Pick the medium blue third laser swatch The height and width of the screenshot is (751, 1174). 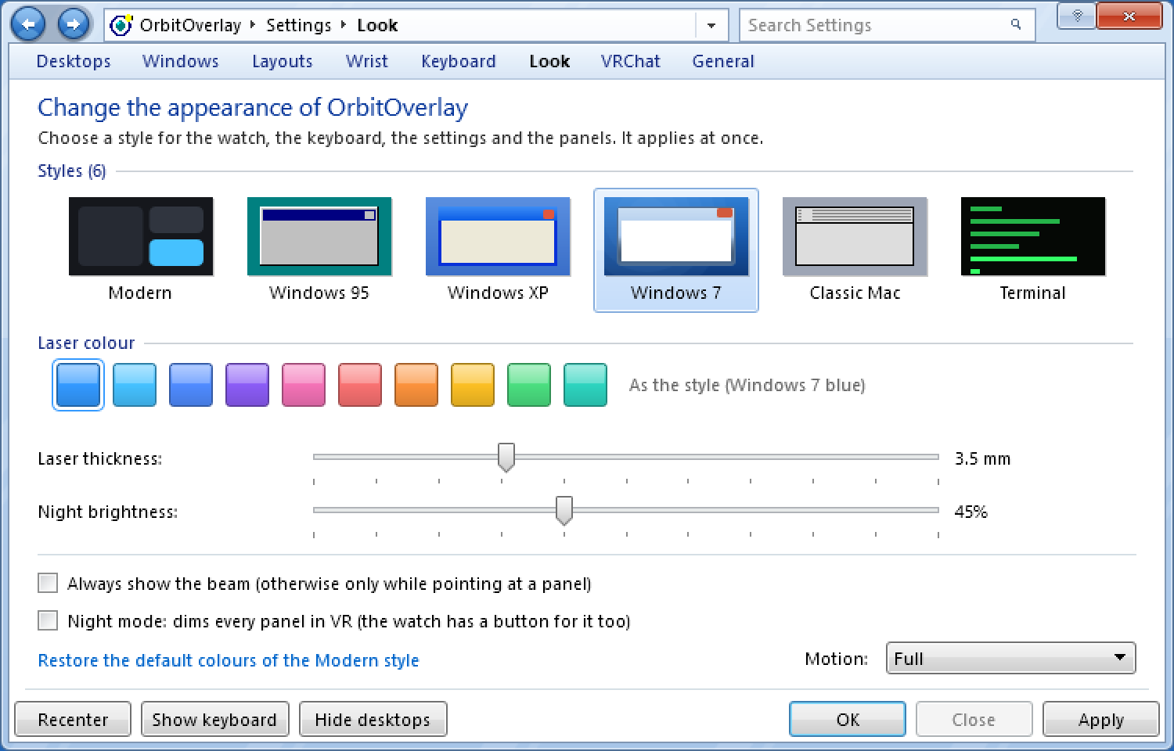click(x=191, y=385)
